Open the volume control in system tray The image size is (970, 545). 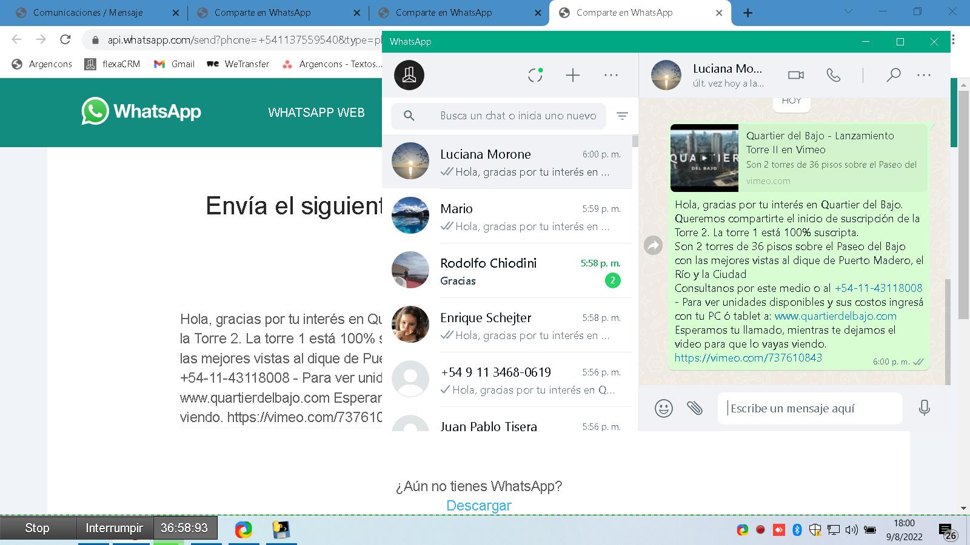pos(852,530)
